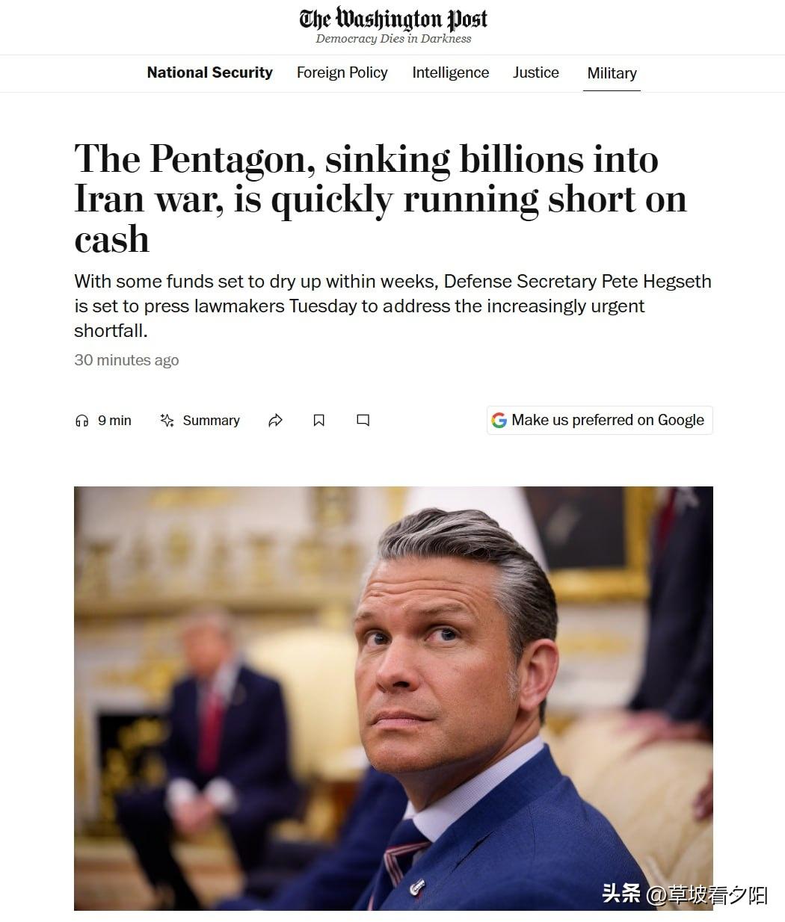Screen dimensions: 785x922
Task: Select the Military tab
Action: 612,73
